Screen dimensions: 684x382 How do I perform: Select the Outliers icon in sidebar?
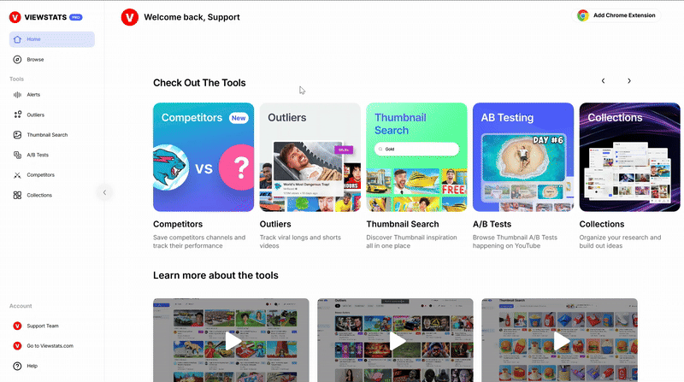[x=17, y=115]
